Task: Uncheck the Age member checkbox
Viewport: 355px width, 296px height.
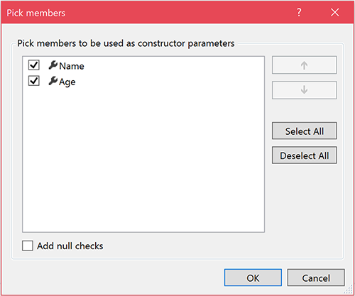Action: pyautogui.click(x=34, y=81)
